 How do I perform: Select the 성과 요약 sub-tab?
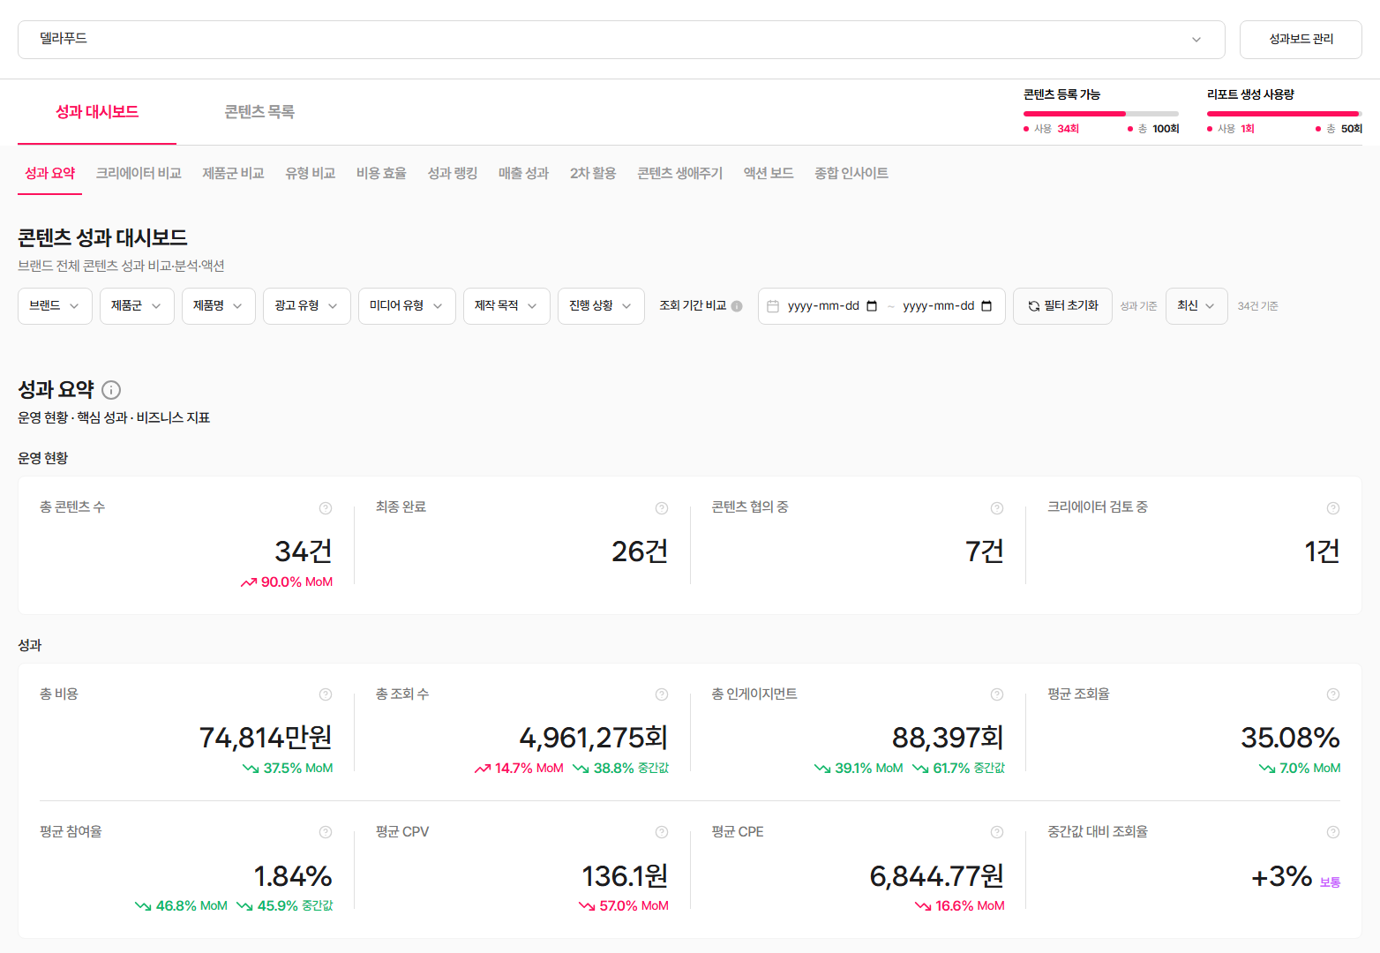tap(50, 174)
